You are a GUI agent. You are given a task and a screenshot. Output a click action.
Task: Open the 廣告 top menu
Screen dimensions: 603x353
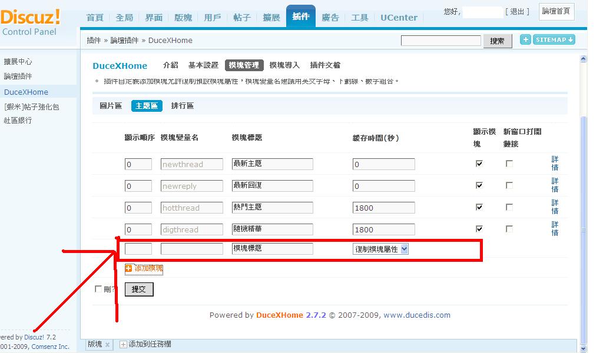(x=330, y=18)
